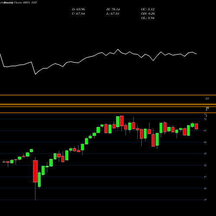Click the peak of the white line chart
Viewport: 216px width, 216px height.
click(x=118, y=49)
